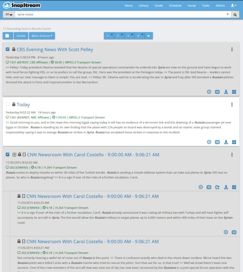The image size is (243, 272).
Task: Expand the search box options arrow
Action: click(227, 15)
